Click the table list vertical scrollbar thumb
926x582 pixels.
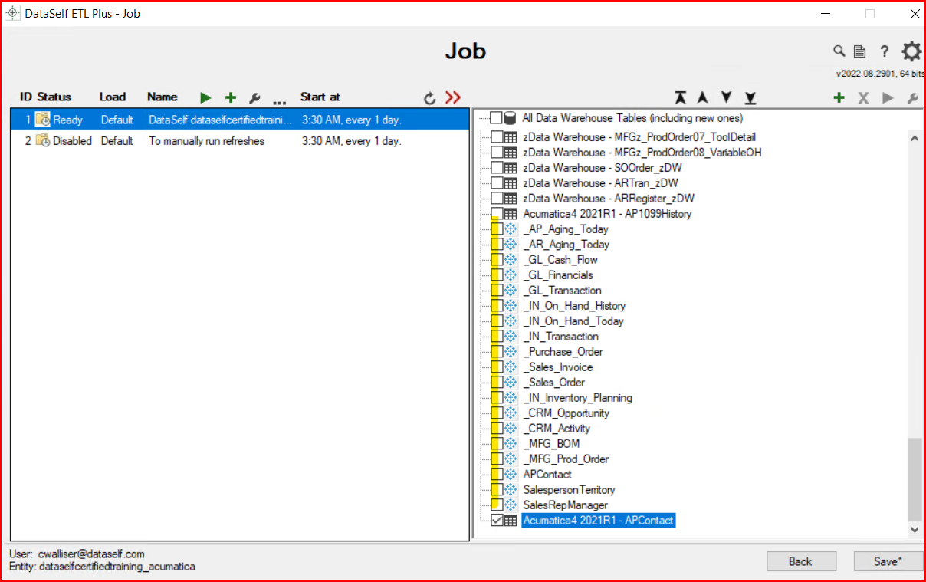[914, 479]
